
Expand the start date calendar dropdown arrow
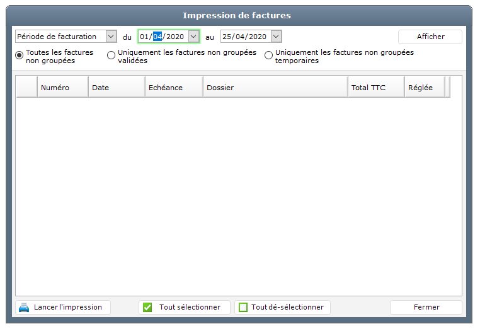(193, 37)
